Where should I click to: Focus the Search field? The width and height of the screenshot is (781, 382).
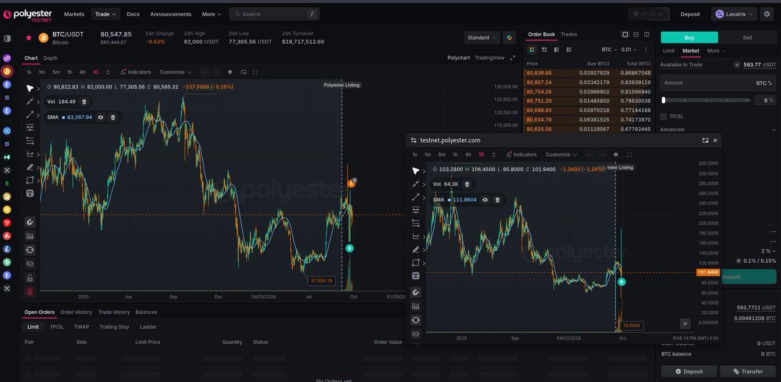tap(274, 14)
